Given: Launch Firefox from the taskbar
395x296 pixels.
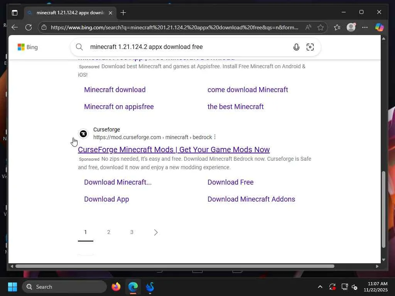Looking at the screenshot, I should click(x=116, y=287).
